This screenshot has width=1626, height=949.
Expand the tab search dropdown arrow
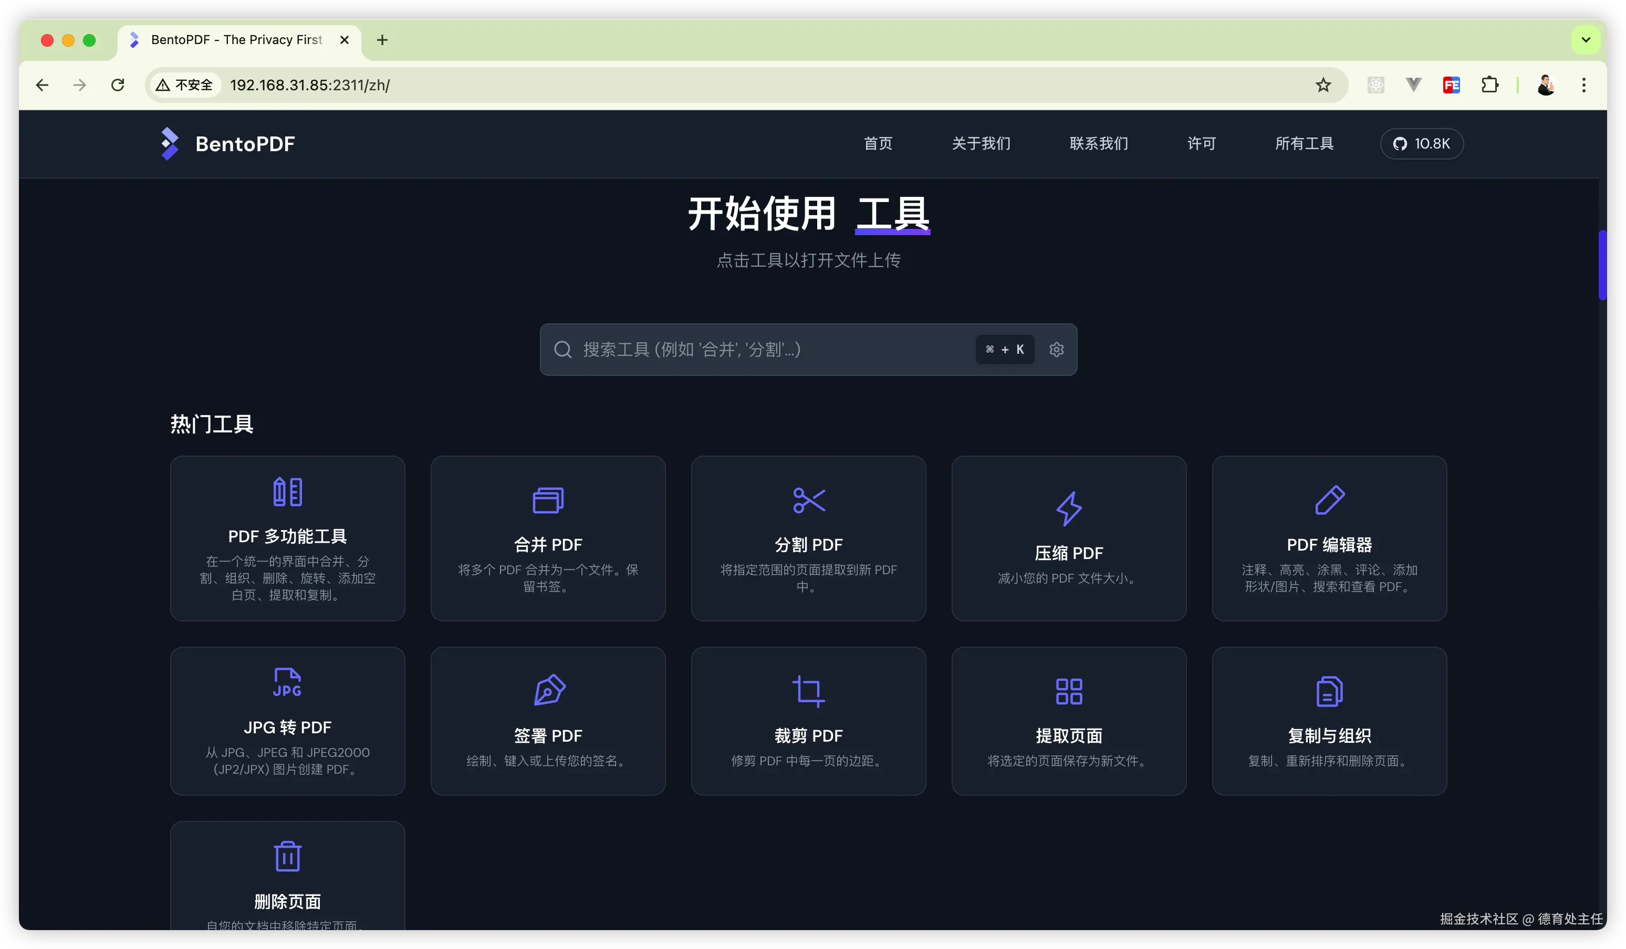pos(1586,40)
